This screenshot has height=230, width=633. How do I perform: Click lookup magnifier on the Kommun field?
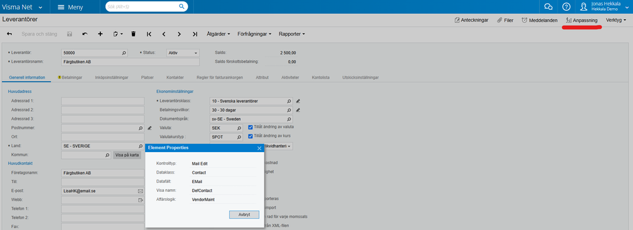[107, 155]
